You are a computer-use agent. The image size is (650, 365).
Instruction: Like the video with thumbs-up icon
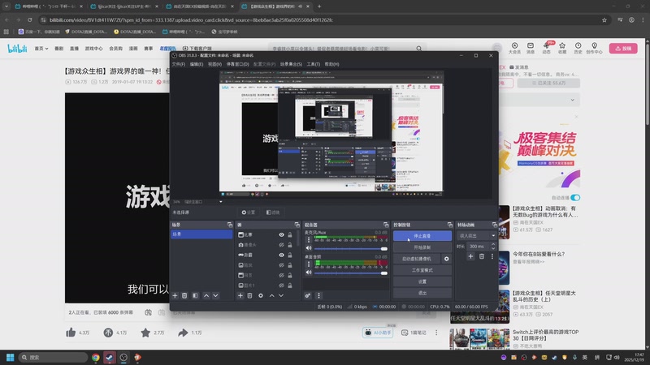[x=71, y=333]
